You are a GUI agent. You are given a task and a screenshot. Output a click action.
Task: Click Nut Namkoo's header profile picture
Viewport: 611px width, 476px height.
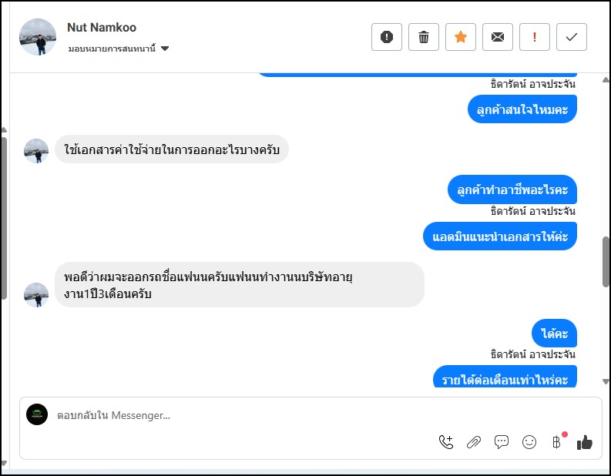38,37
